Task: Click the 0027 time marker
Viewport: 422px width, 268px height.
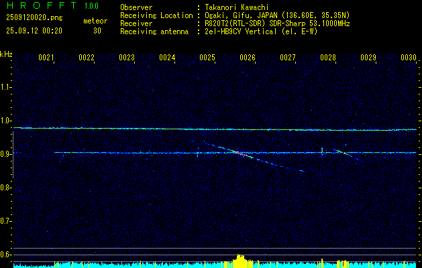Action: 288,58
